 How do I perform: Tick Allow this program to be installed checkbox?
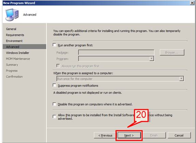tap(55, 117)
